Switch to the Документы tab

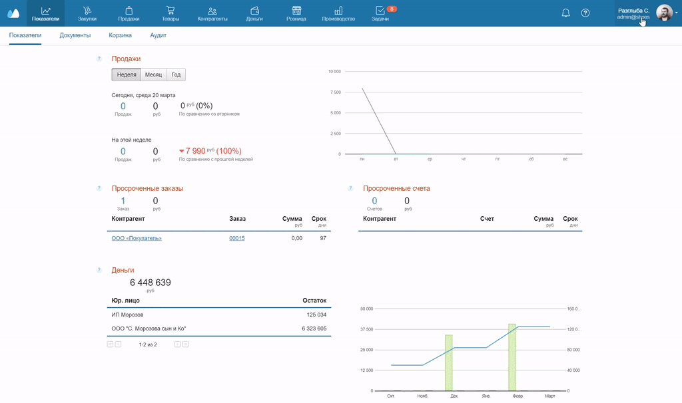(75, 35)
